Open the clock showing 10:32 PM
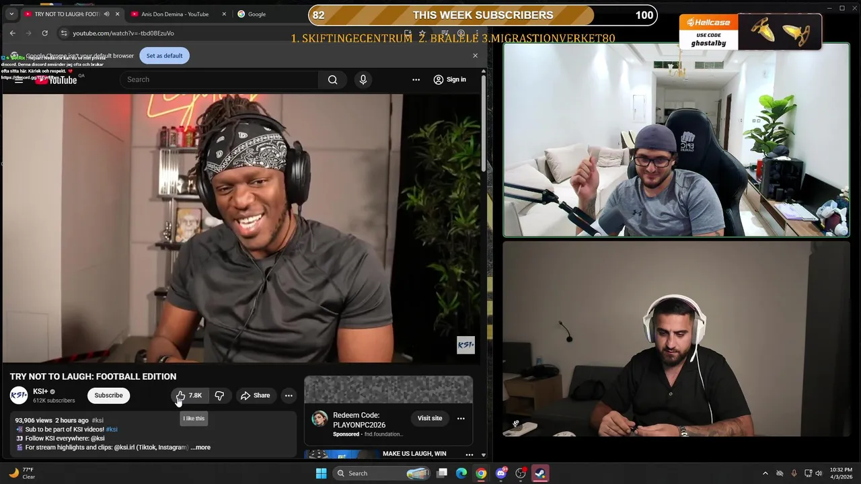The width and height of the screenshot is (861, 484). click(841, 473)
